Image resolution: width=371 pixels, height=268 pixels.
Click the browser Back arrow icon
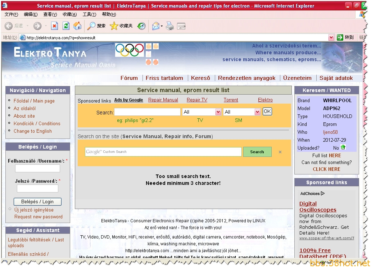point(9,26)
